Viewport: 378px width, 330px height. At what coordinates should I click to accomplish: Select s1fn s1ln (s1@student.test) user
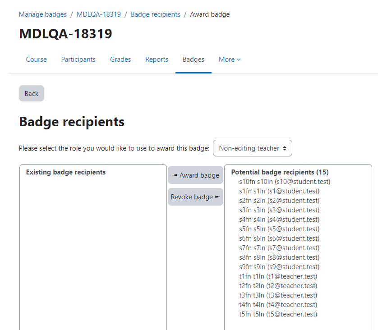coord(279,191)
